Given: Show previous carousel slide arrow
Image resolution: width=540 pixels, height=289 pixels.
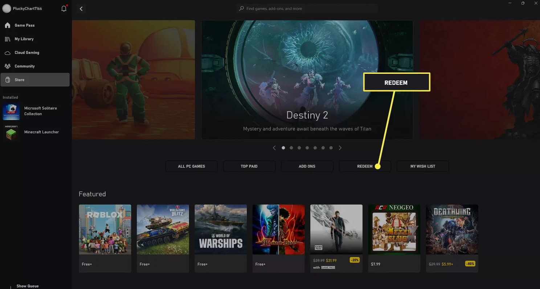Looking at the screenshot, I should pyautogui.click(x=274, y=148).
